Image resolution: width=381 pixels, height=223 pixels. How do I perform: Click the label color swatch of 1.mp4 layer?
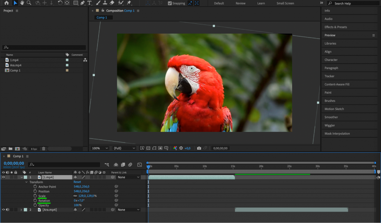[25, 177]
